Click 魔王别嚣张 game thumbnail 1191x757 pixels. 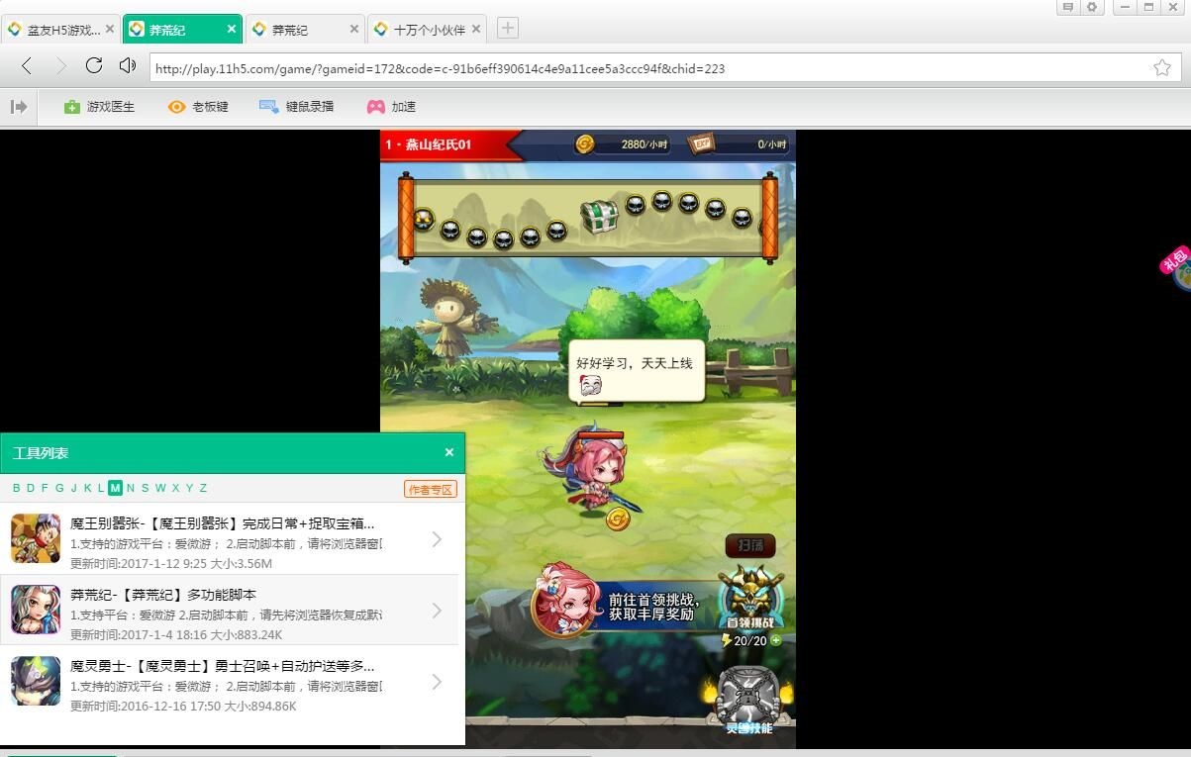[x=36, y=538]
